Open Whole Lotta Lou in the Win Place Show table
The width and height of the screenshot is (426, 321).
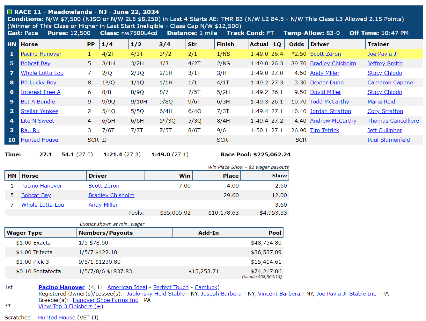pyautogui.click(x=42, y=205)
